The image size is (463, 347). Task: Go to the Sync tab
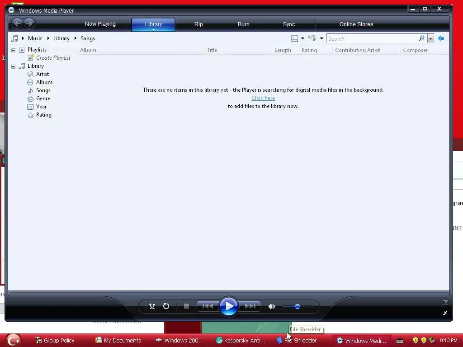289,24
